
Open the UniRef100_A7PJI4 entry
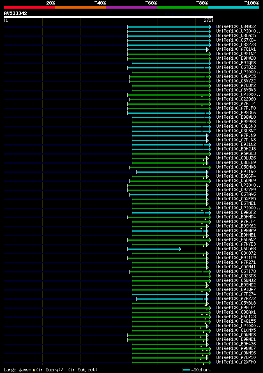(236, 103)
